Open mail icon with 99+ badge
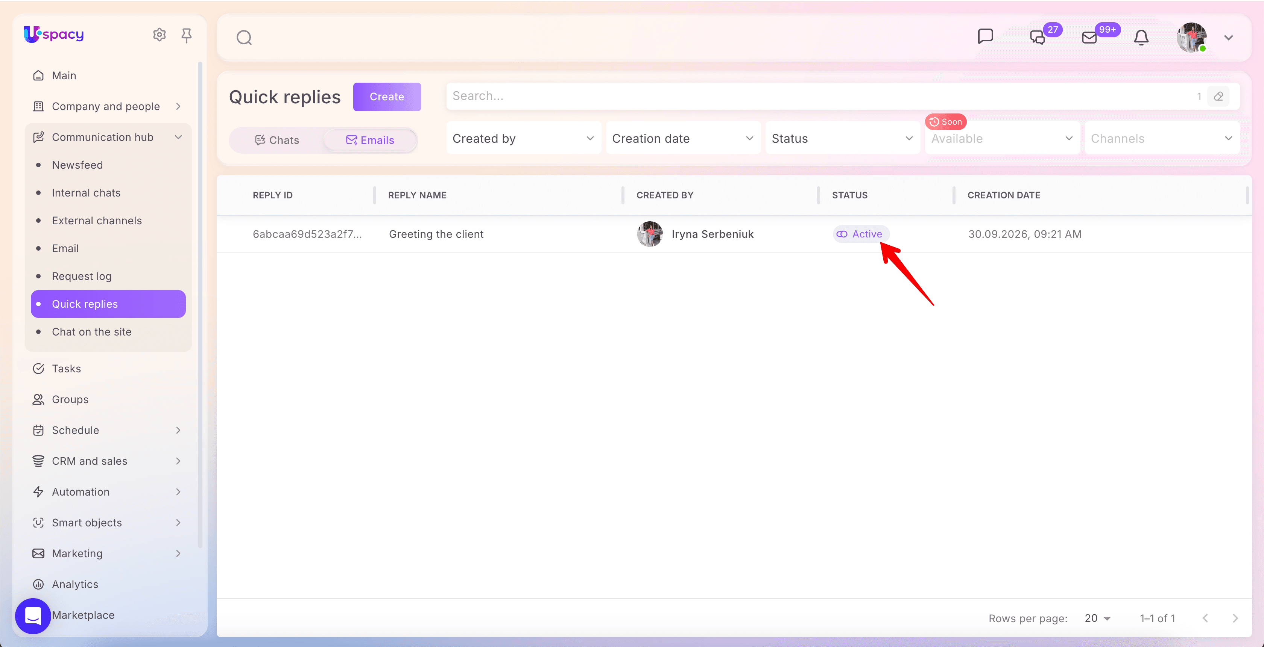Screen dimensions: 1264x647 click(1089, 37)
